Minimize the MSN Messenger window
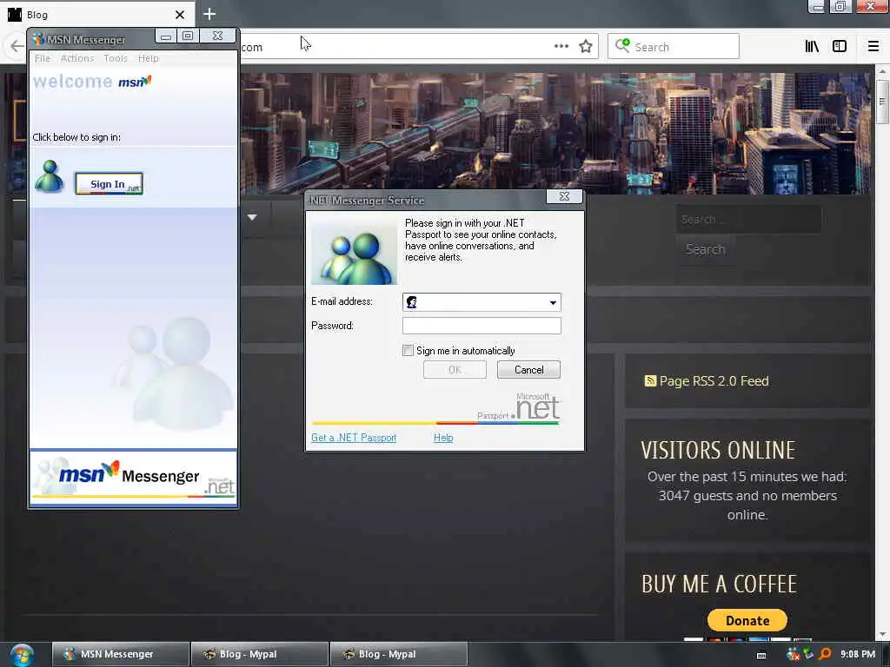Viewport: 890px width, 667px height. pyautogui.click(x=166, y=36)
